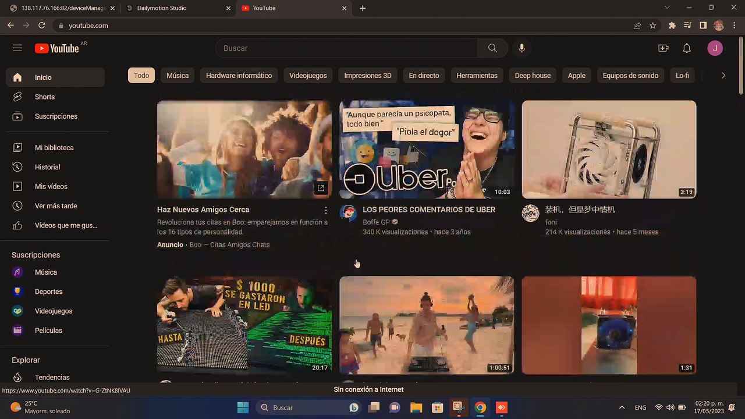745x419 pixels.
Task: Open File Explorer from the taskbar
Action: pos(416,407)
